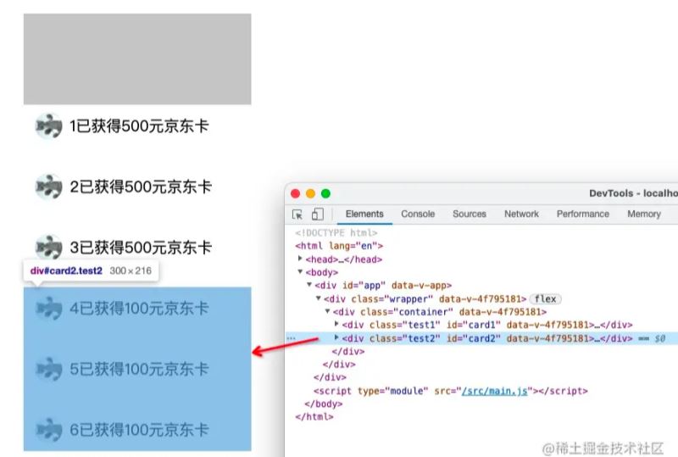Image resolution: width=678 pixels, height=457 pixels.
Task: Click avatar icon beside 3已获得500元京东卡
Action: coord(49,248)
